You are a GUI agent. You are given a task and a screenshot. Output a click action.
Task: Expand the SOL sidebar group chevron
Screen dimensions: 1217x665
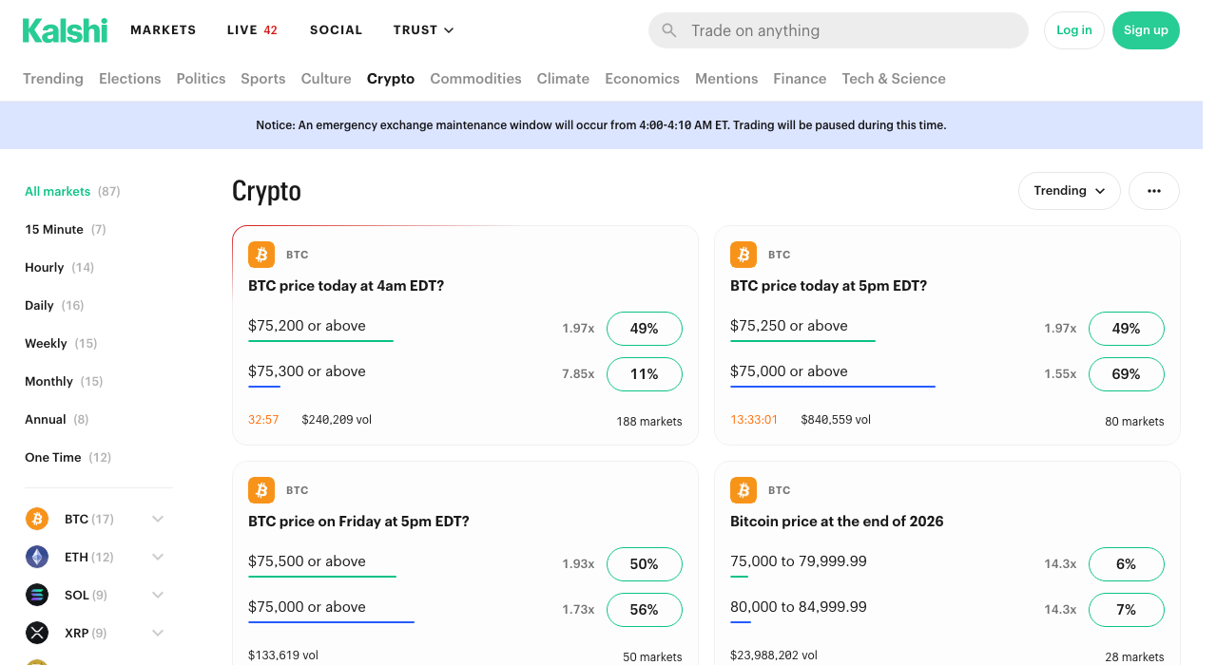tap(158, 595)
